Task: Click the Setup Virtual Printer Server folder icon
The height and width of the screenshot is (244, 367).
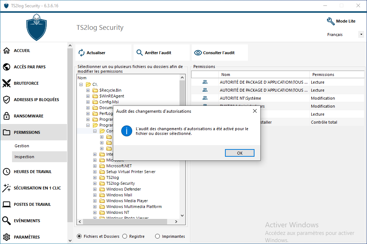Action: pyautogui.click(x=102, y=172)
